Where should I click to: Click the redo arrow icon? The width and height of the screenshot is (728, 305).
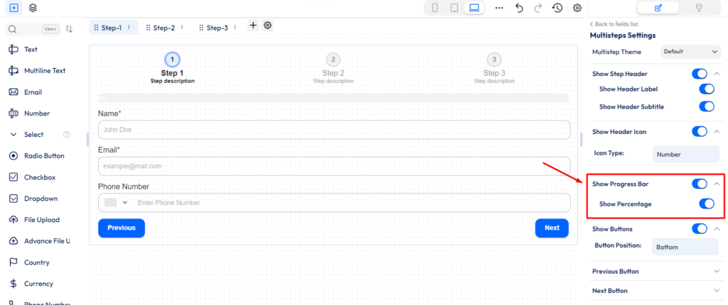pyautogui.click(x=538, y=8)
